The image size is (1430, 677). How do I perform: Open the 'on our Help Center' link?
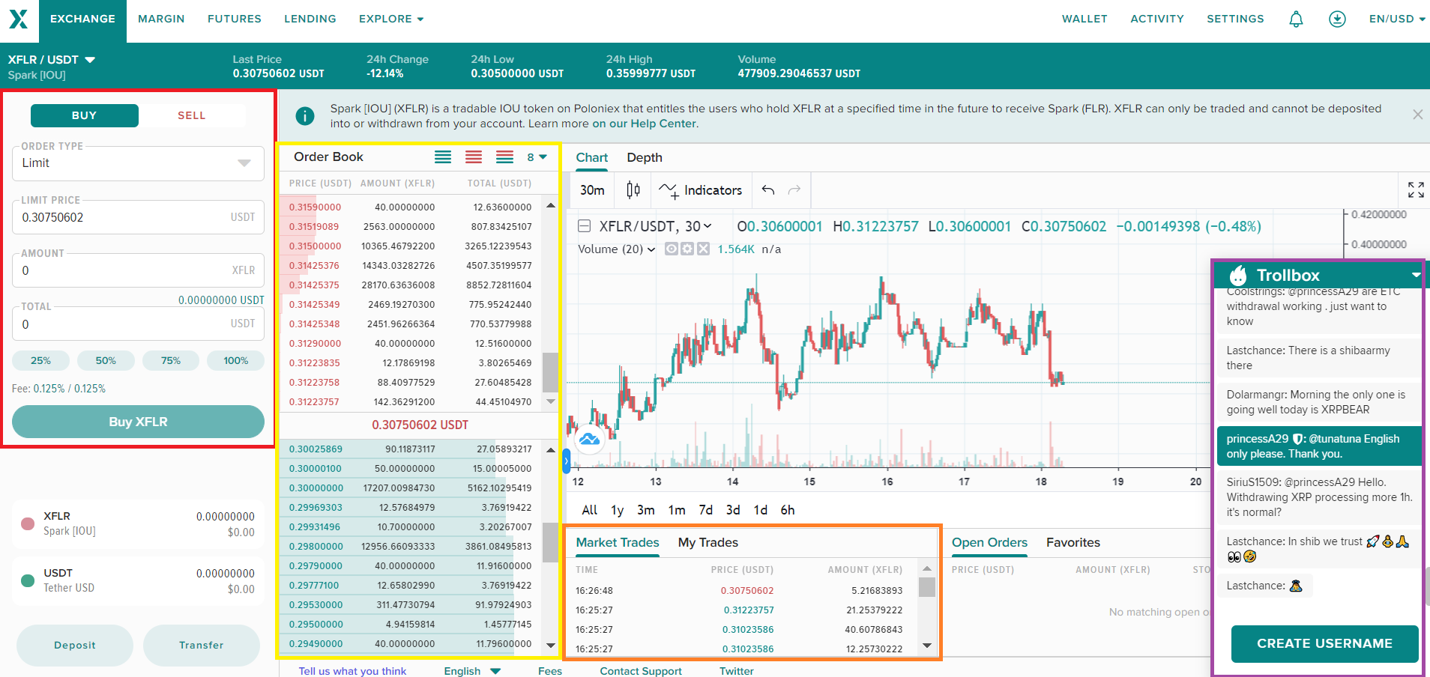[645, 124]
